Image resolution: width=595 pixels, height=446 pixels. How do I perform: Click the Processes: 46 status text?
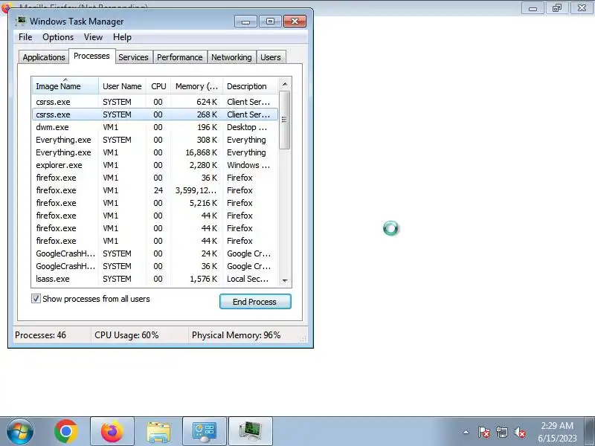[x=40, y=335]
